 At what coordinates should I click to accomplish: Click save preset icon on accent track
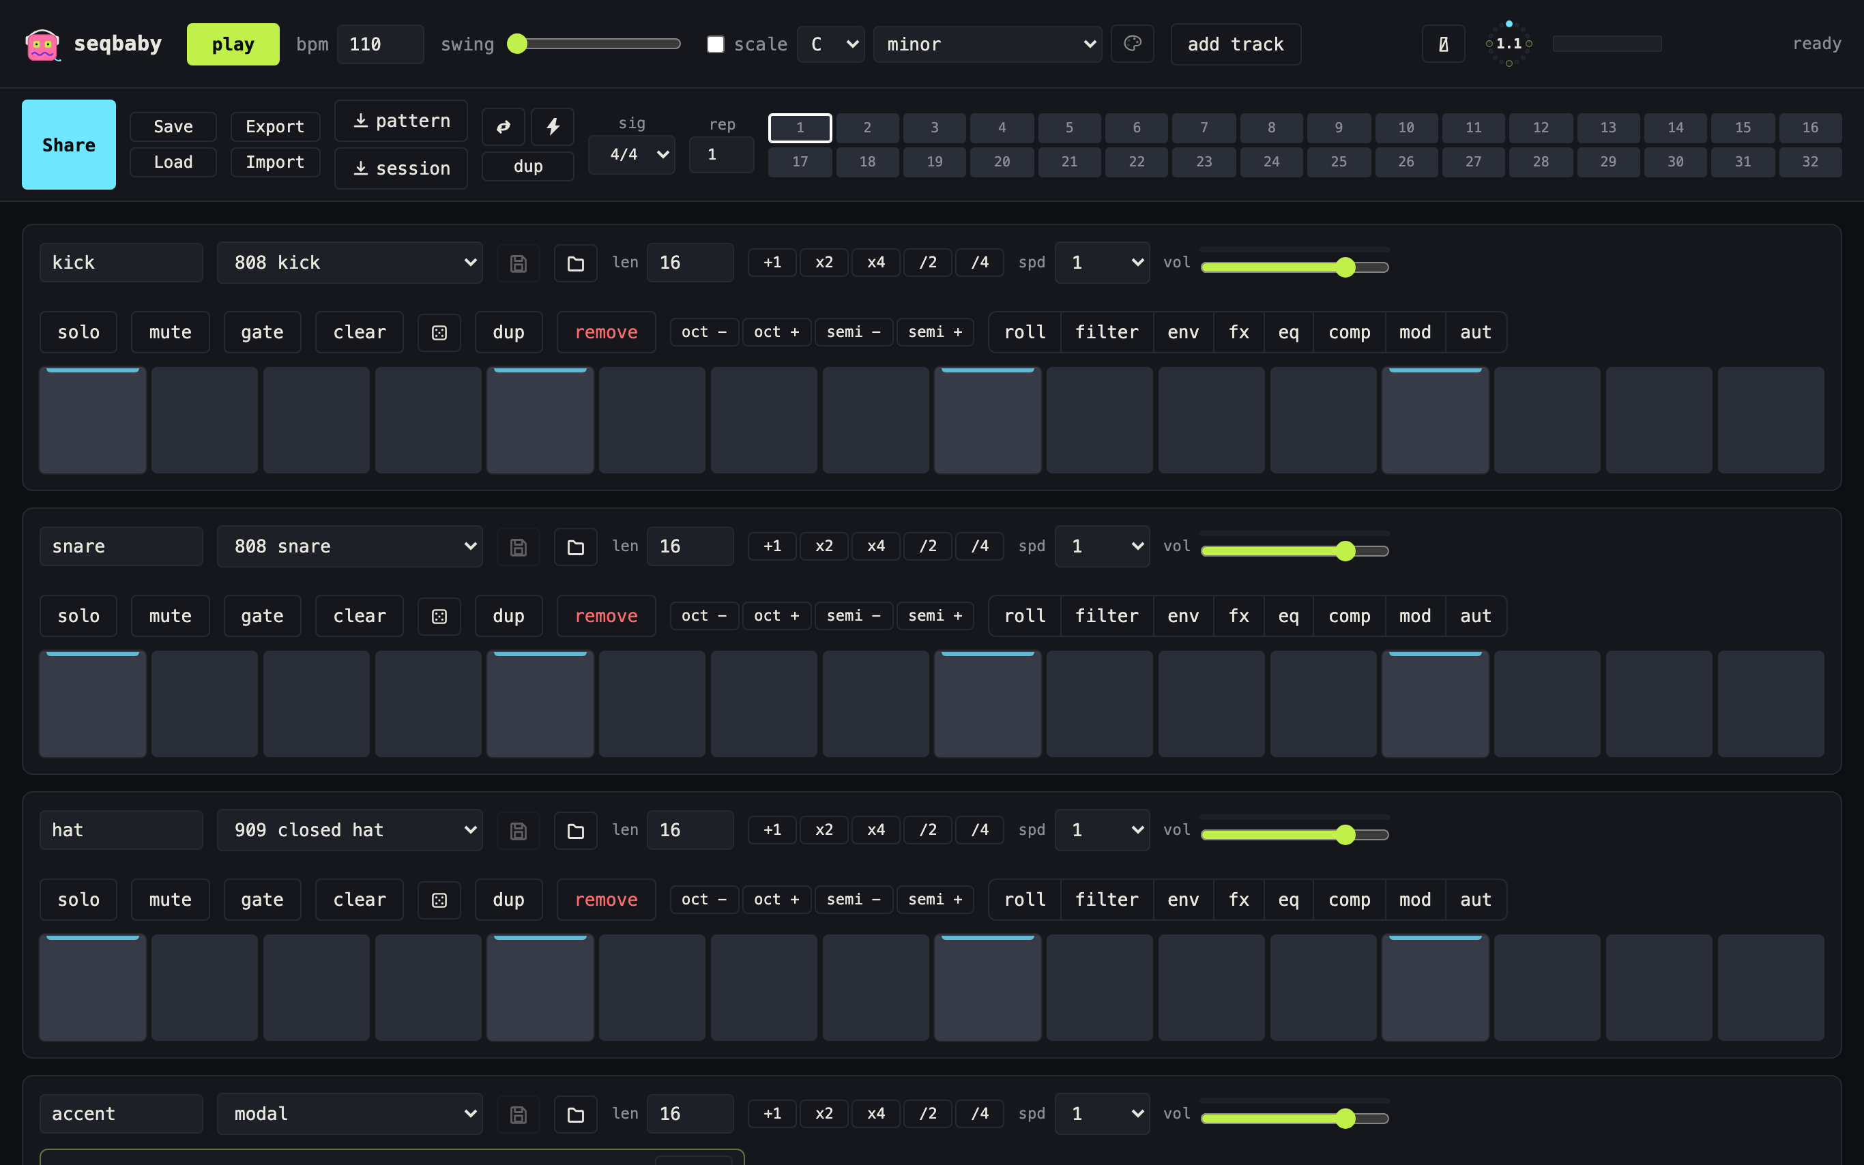click(x=519, y=1114)
